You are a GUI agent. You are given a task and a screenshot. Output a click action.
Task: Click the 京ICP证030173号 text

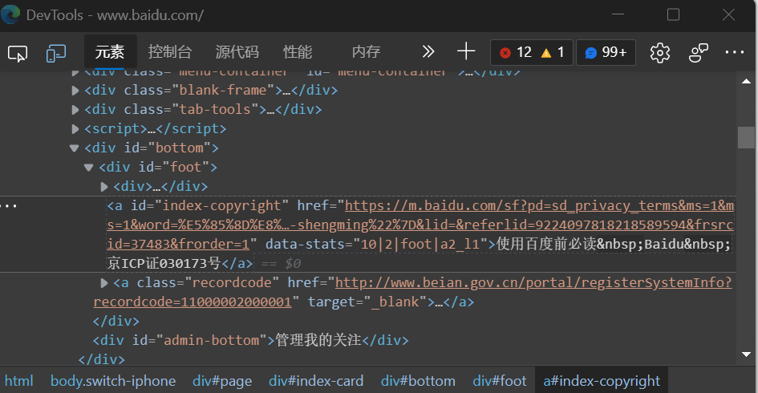(x=164, y=263)
